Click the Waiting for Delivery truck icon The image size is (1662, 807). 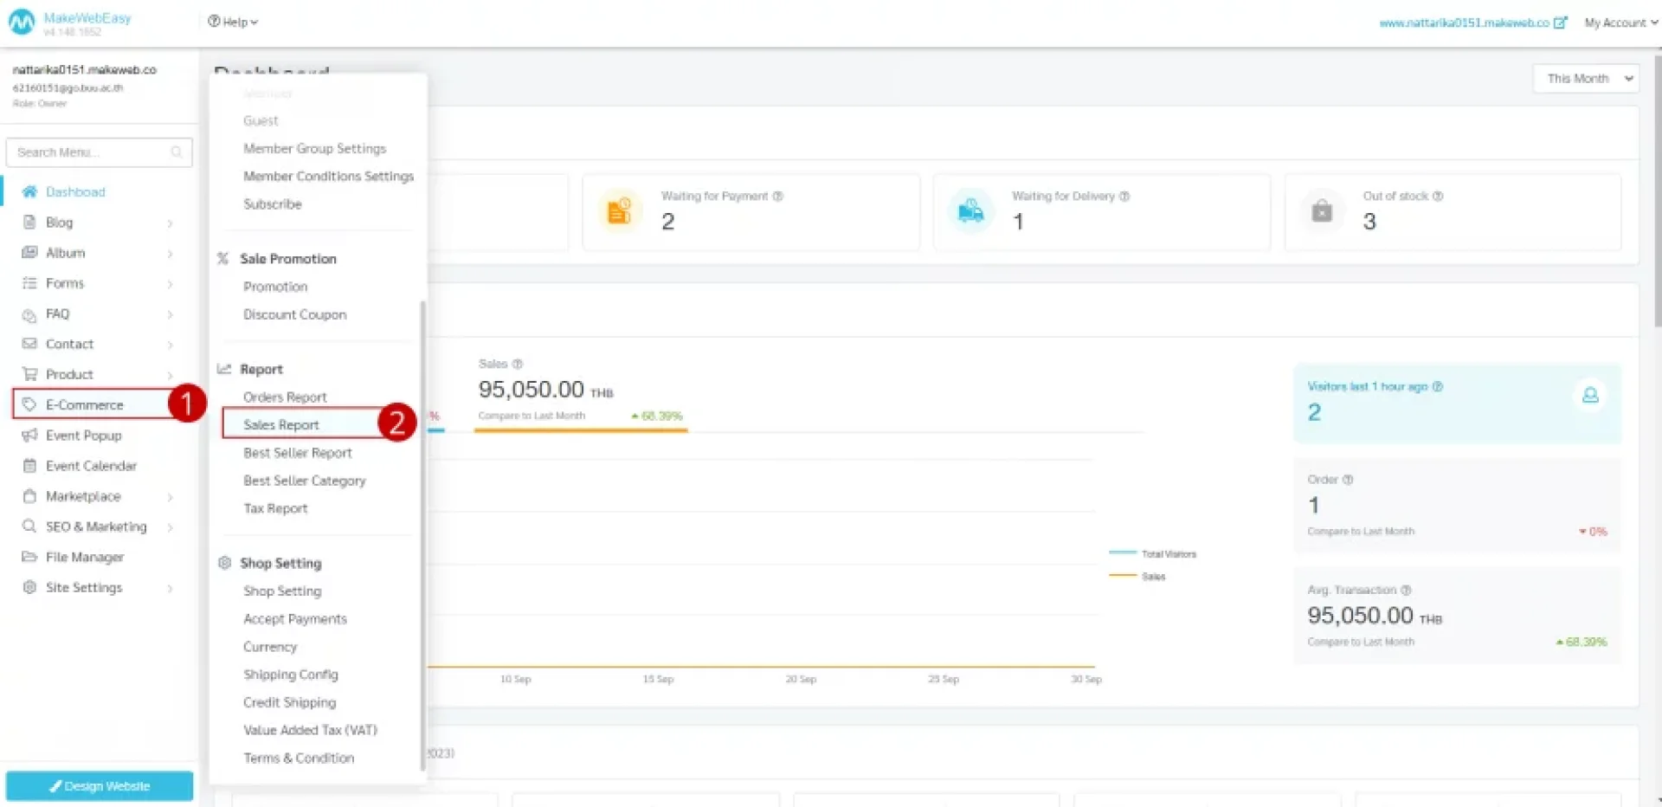pos(970,211)
